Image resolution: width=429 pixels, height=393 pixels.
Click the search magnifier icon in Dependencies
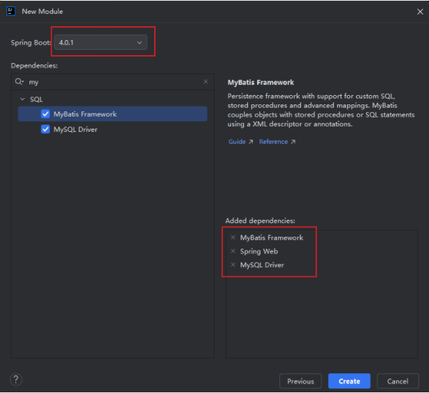[x=19, y=81]
